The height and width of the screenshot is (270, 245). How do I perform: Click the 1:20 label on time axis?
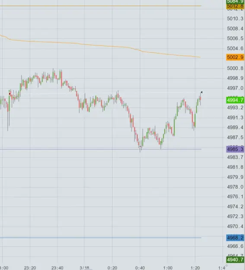195,268
